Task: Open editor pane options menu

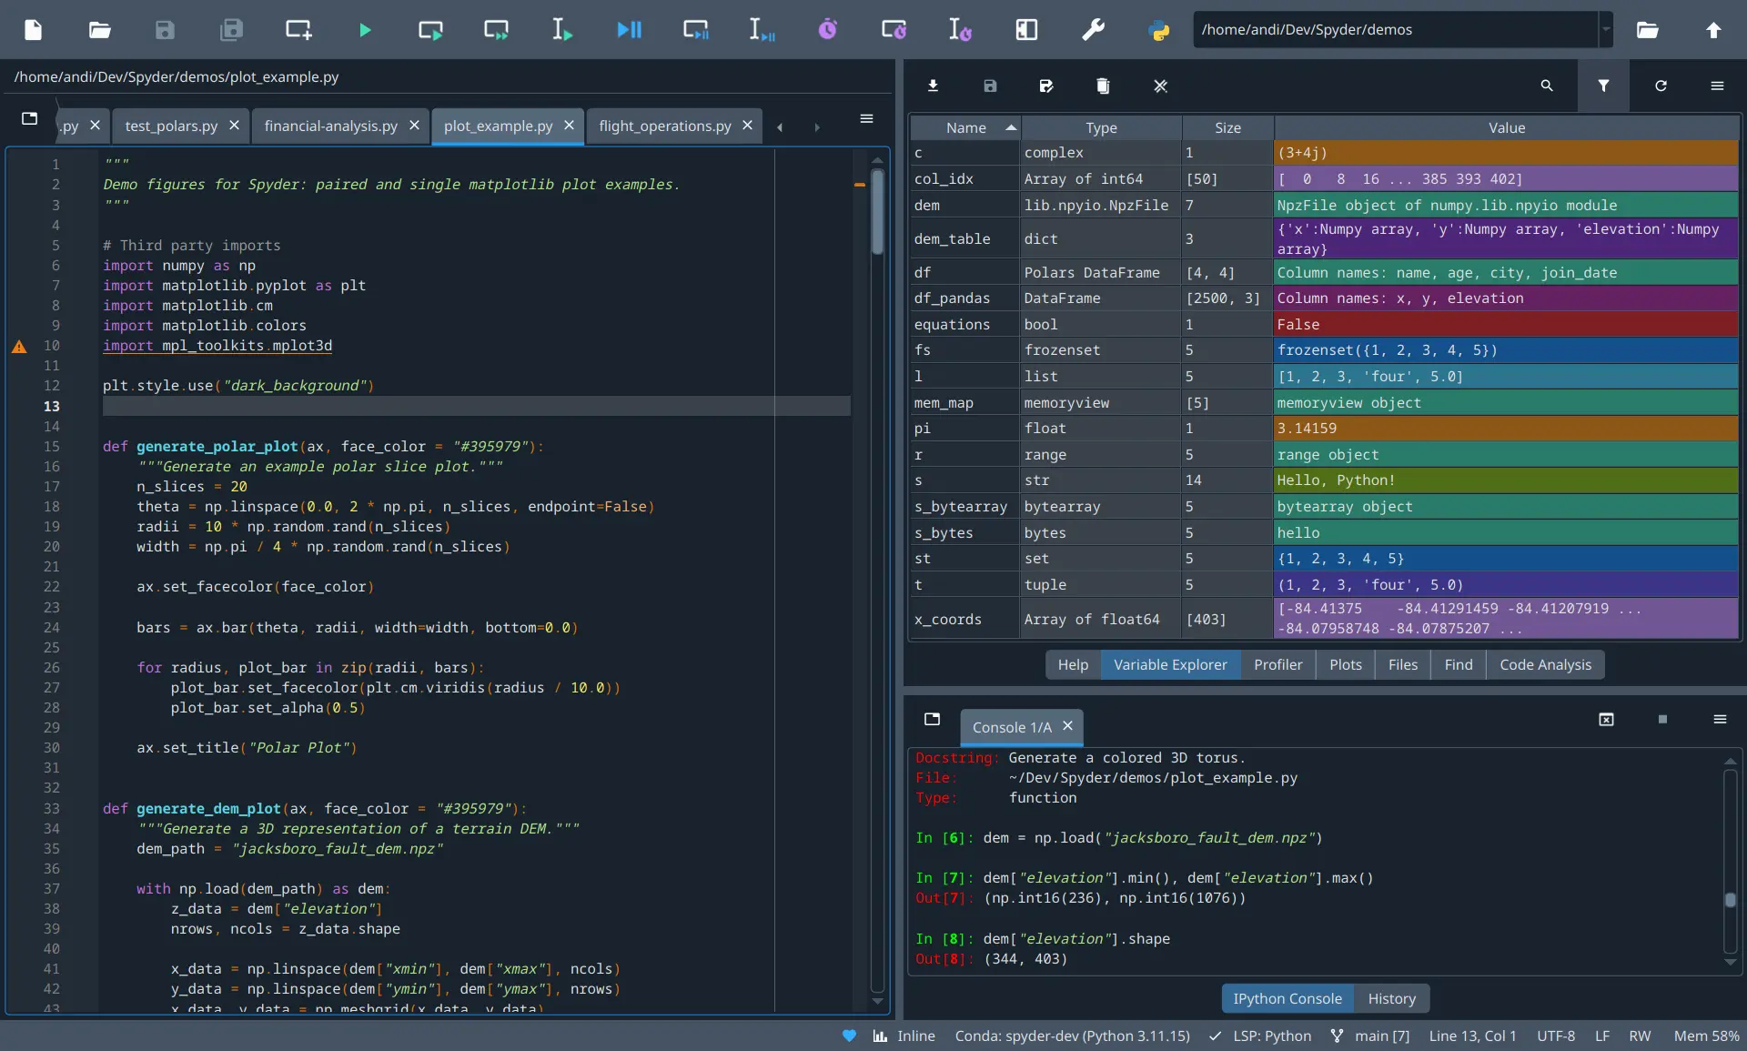Action: (x=866, y=118)
